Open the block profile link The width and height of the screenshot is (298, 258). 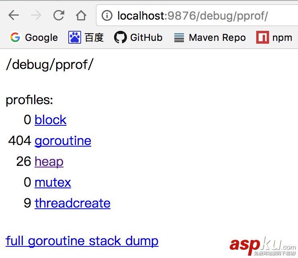(50, 120)
